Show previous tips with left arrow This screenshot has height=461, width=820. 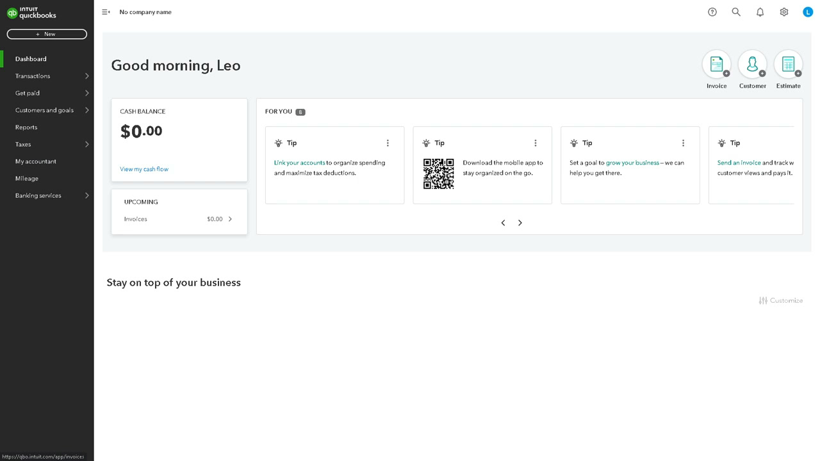point(503,223)
